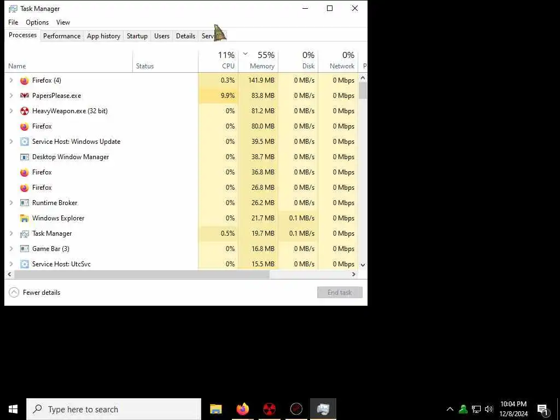Click the taskbar clock showing 10:04 PM

click(x=514, y=409)
